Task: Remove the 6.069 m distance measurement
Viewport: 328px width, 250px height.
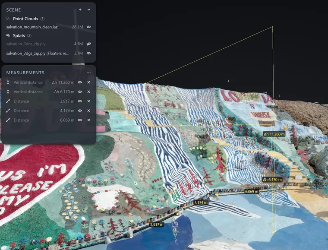Action: (x=89, y=120)
